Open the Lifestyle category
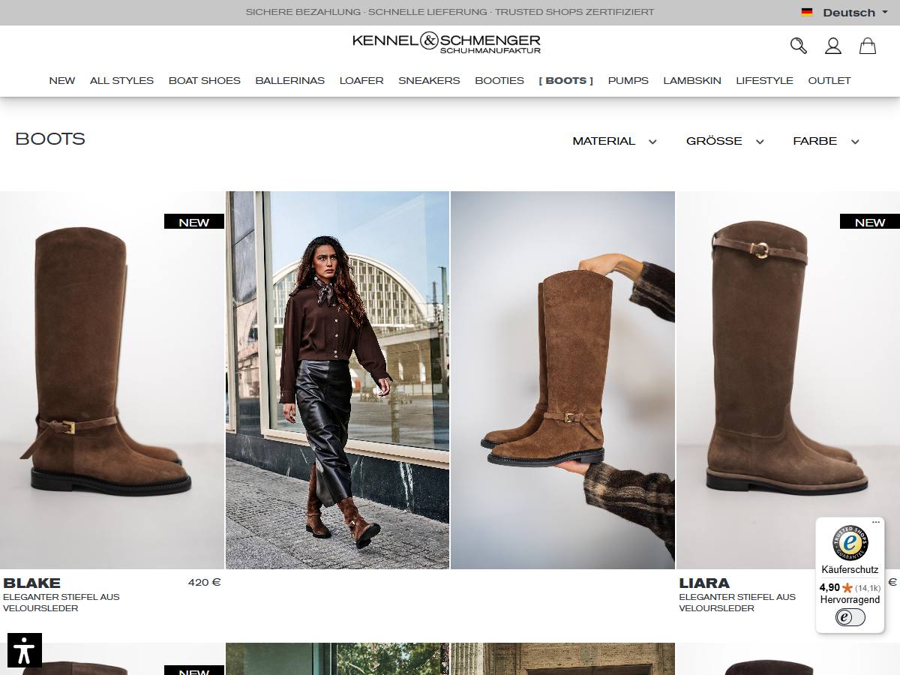The image size is (900, 675). click(x=764, y=80)
